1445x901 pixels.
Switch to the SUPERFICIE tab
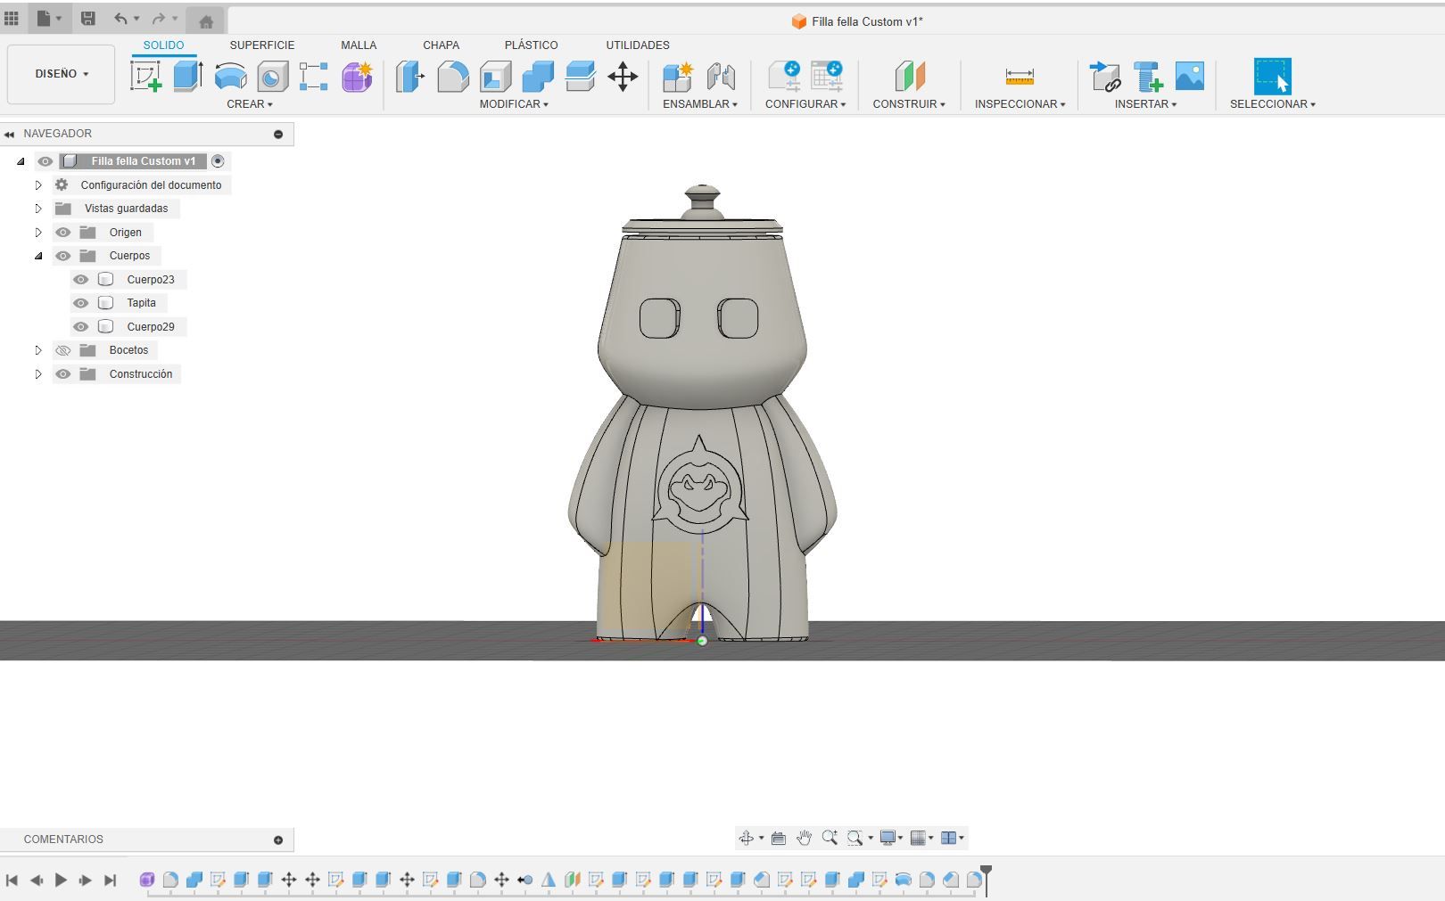pos(262,45)
